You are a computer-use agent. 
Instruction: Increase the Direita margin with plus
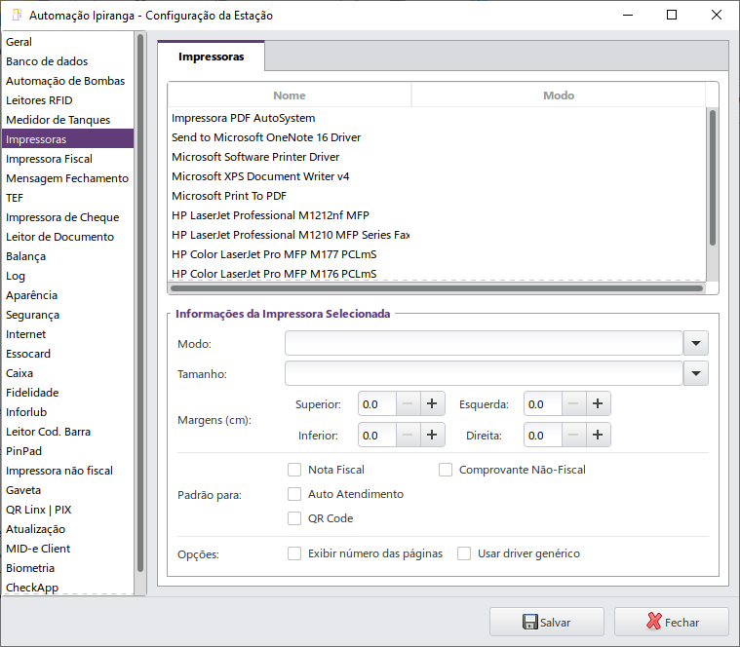pyautogui.click(x=599, y=436)
